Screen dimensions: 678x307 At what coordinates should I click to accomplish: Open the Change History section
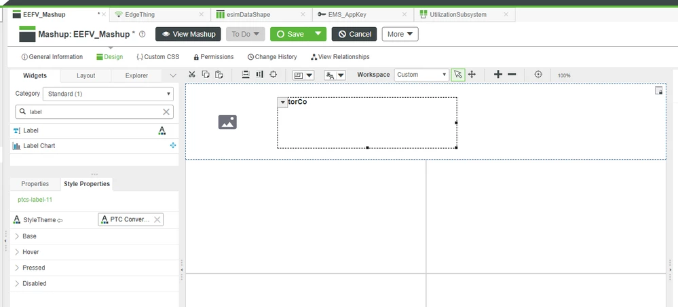point(272,57)
